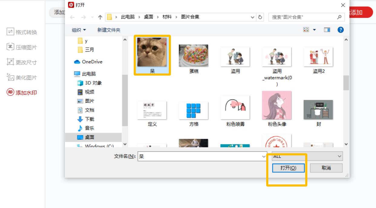
Task: Open the 图片 folder in the tree
Action: [x=86, y=101]
